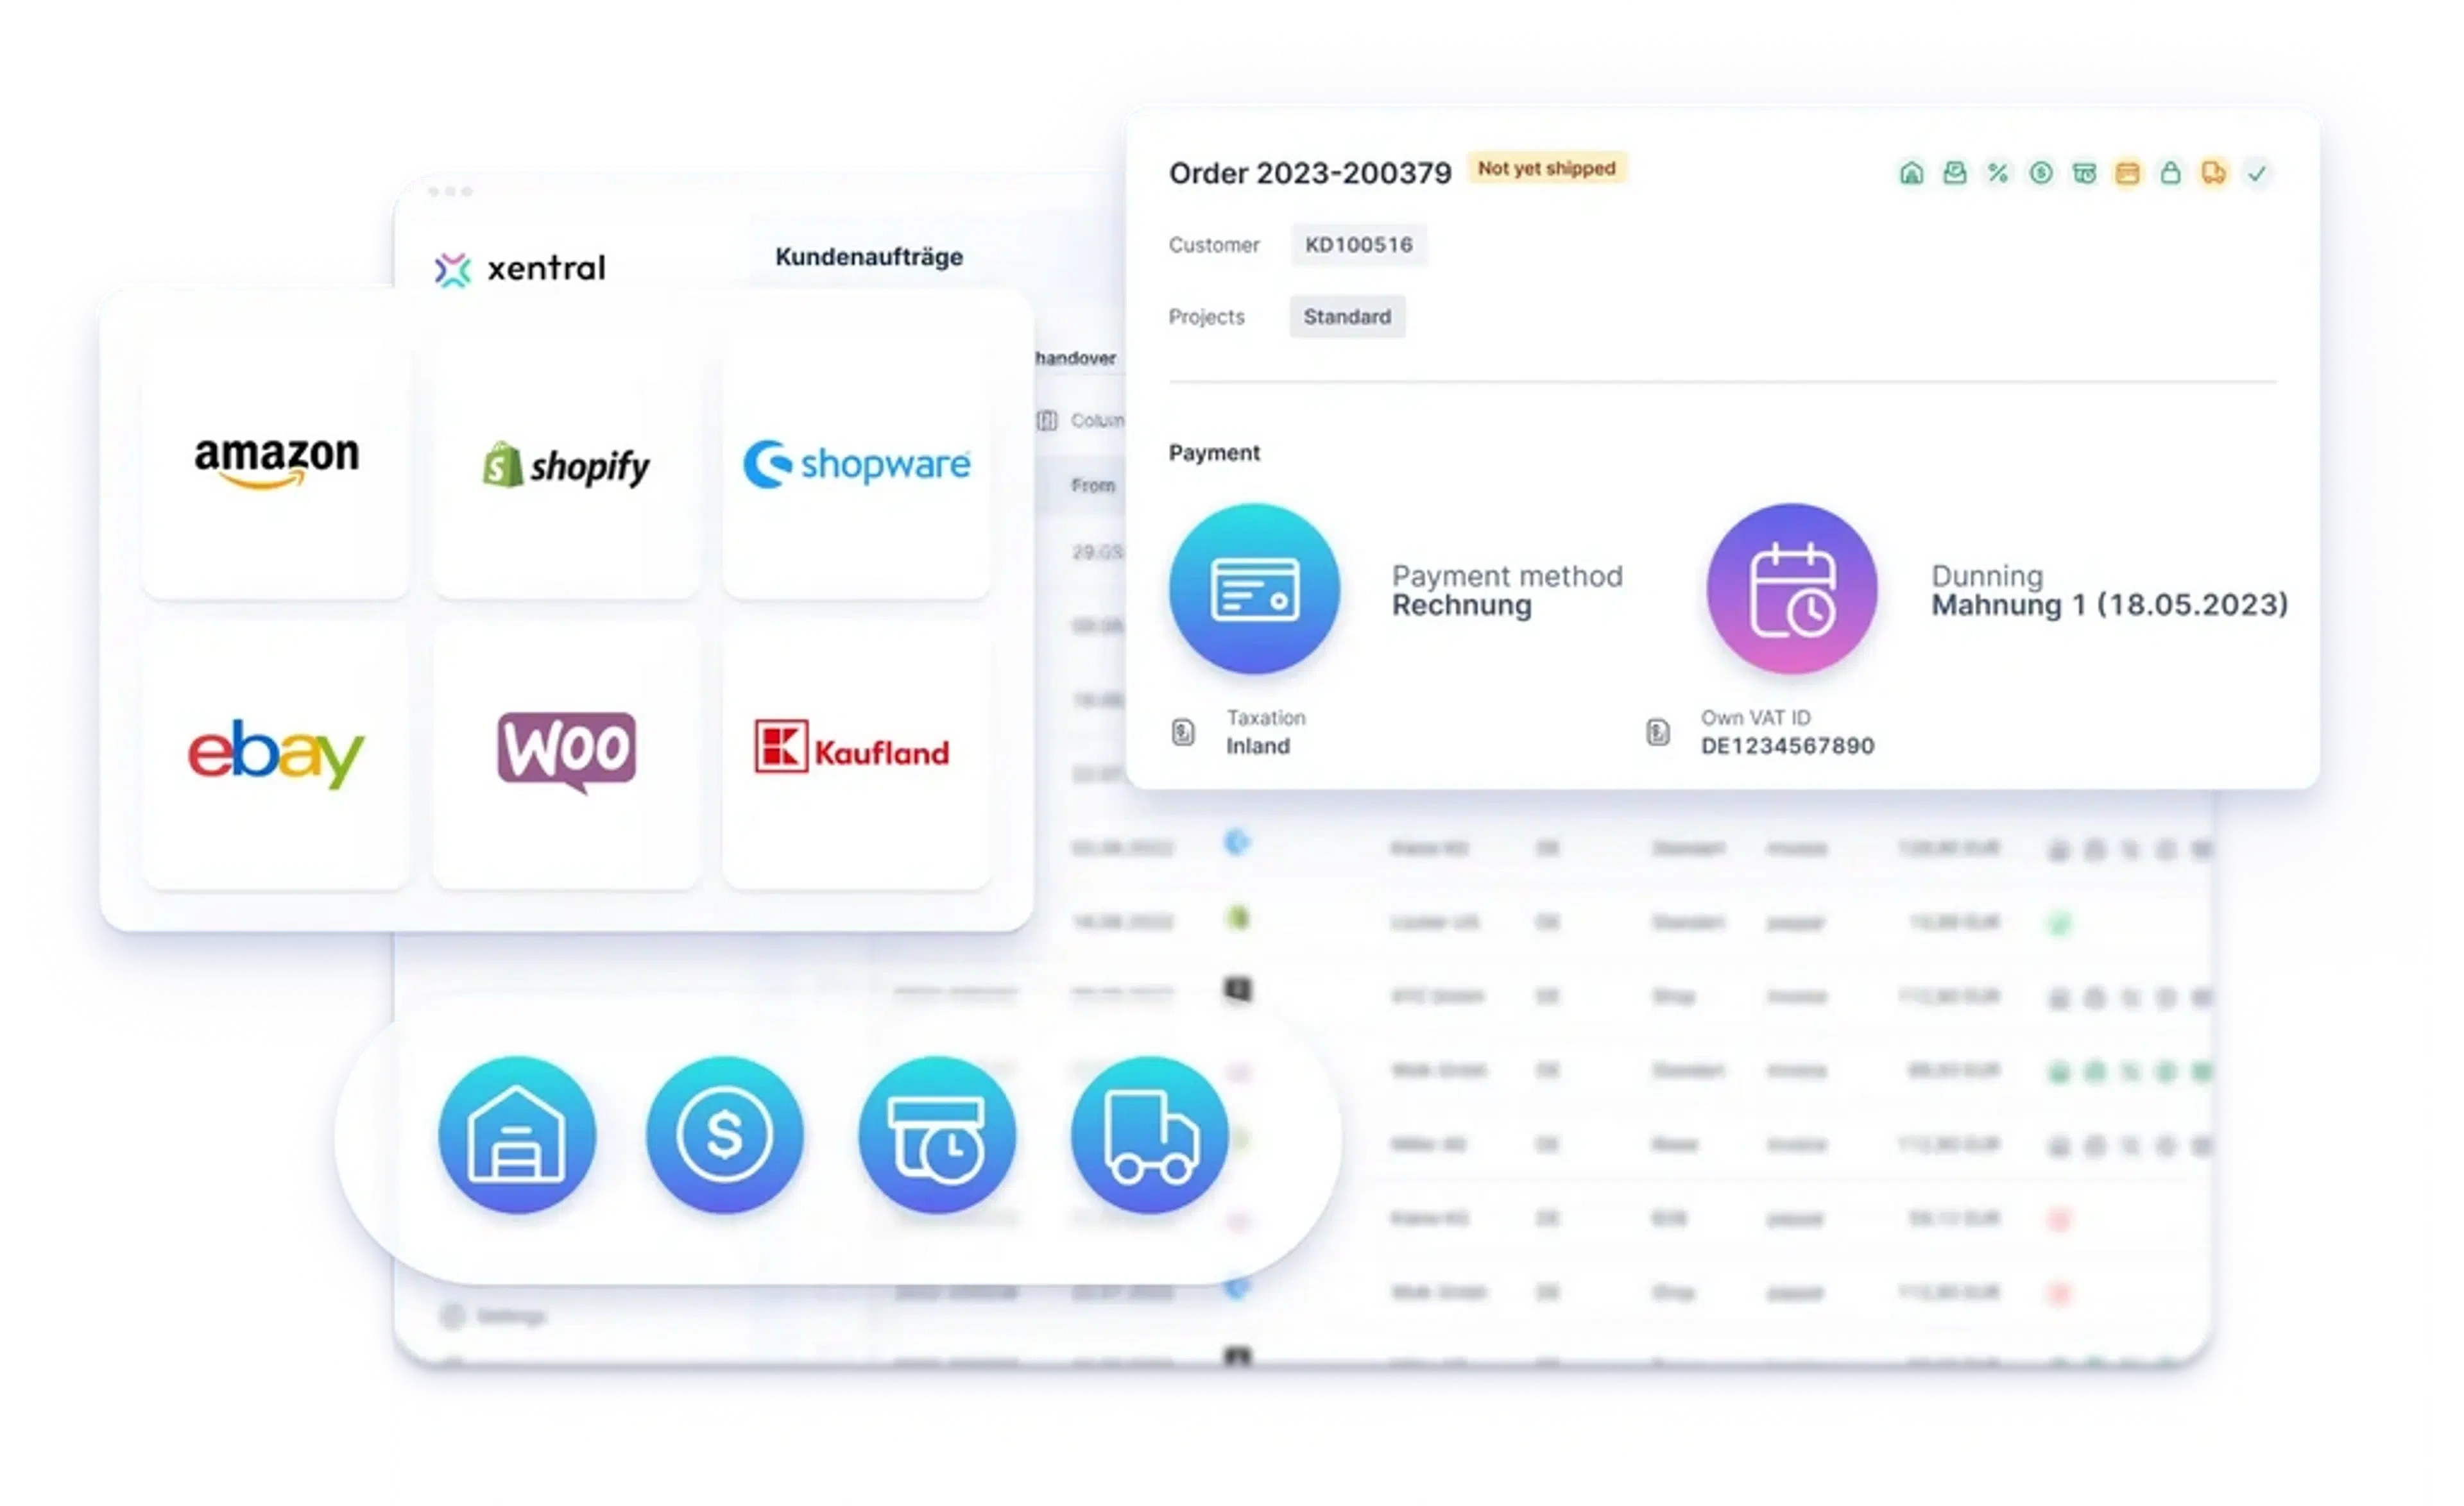The width and height of the screenshot is (2464, 1506).
Task: Click the xentral logo
Action: [x=520, y=268]
